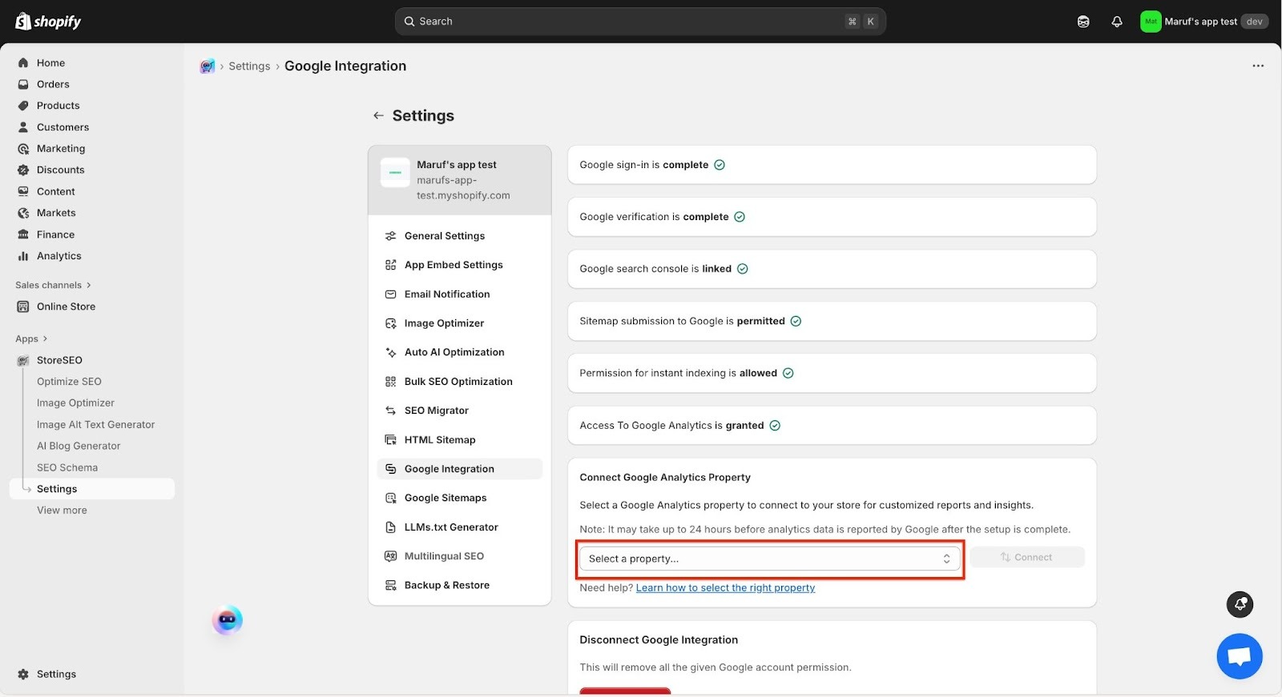Click the Email Notification envelope icon
The image size is (1282, 697).
coord(391,294)
